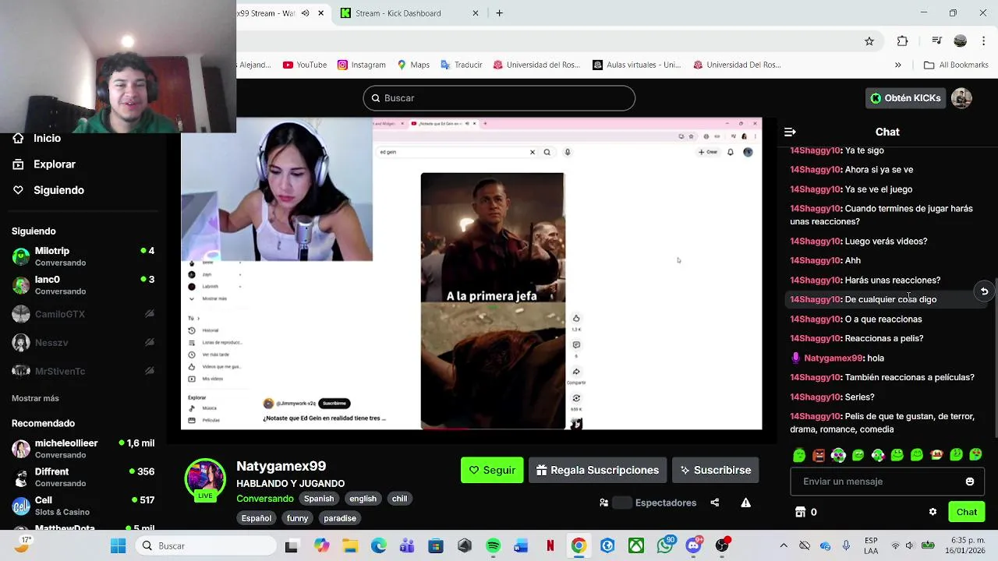Select the paradise tag
The height and width of the screenshot is (561, 998).
(x=340, y=518)
